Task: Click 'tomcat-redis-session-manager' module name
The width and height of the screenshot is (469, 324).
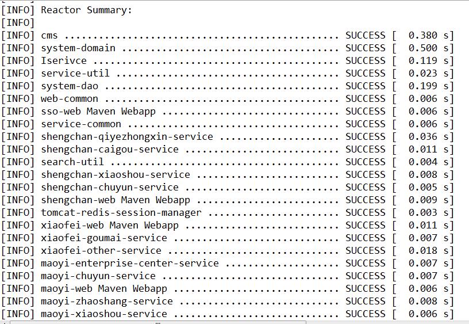Action: coord(121,213)
